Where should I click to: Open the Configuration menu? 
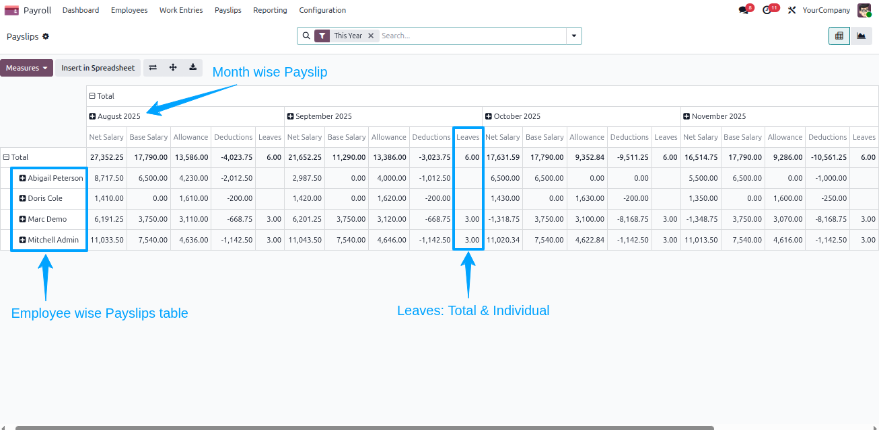(x=322, y=10)
